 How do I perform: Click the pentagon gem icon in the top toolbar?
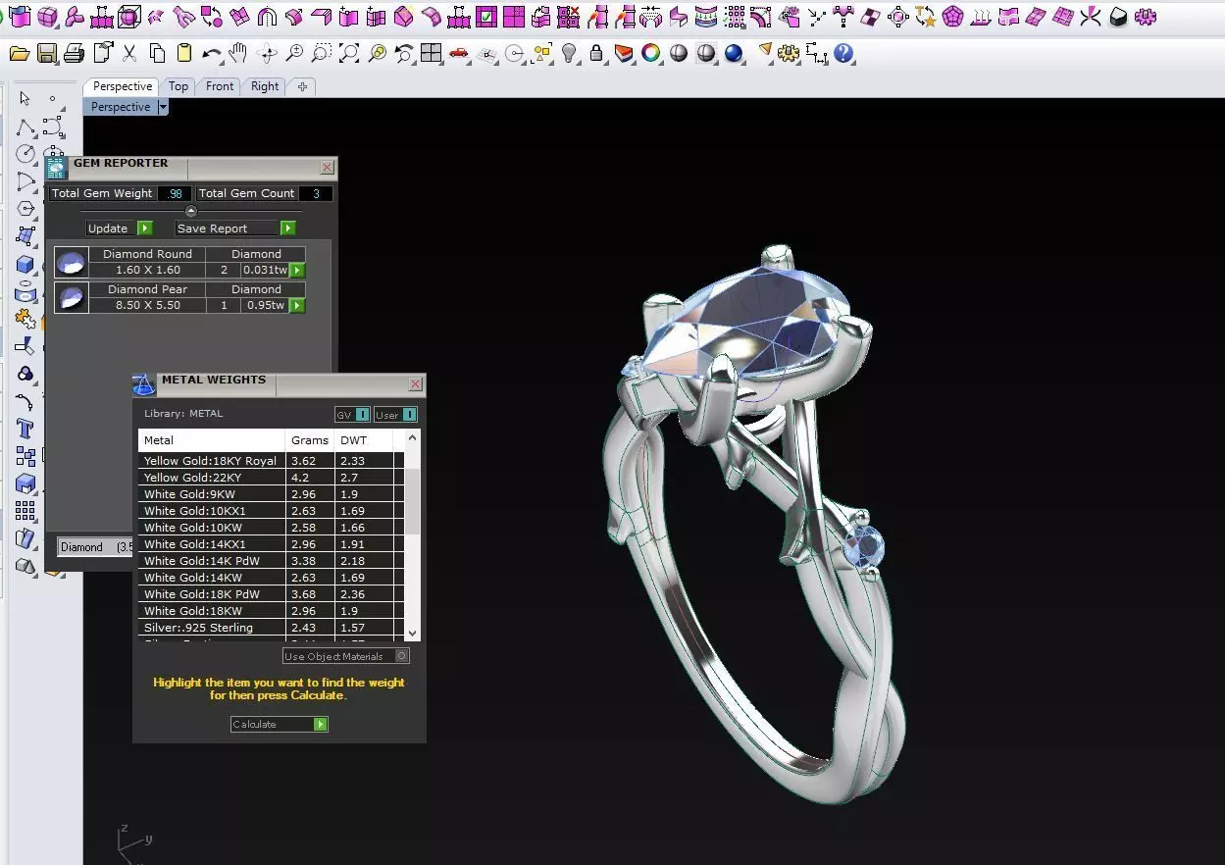point(953,17)
